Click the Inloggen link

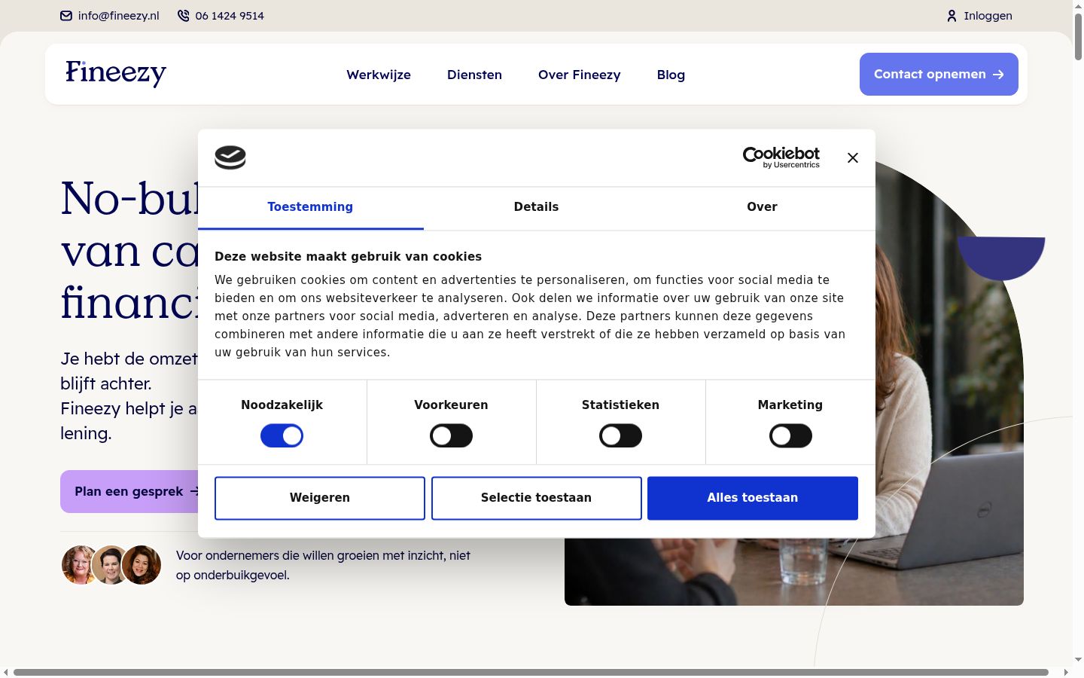[x=979, y=16]
